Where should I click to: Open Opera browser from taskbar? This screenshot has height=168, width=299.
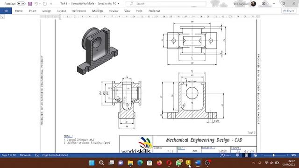pyautogui.click(x=169, y=163)
